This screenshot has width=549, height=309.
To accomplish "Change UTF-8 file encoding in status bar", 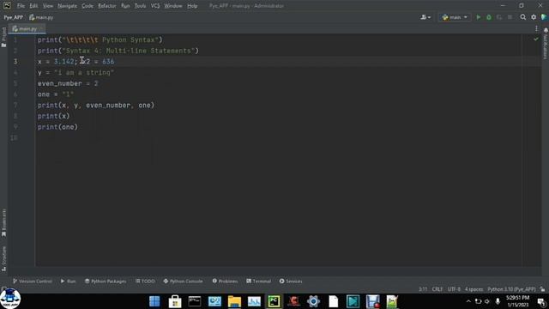I will coord(454,289).
